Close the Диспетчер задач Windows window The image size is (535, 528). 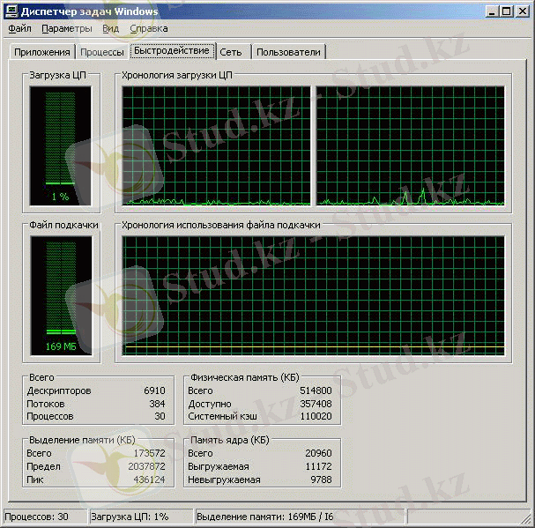point(522,11)
